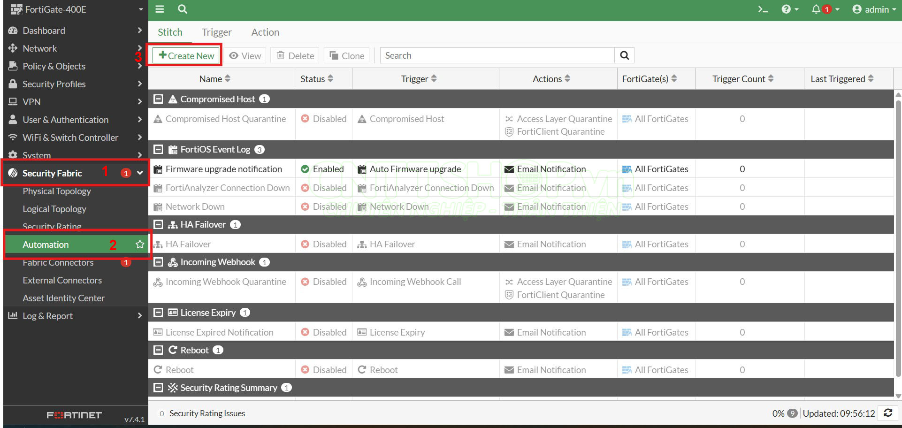
Task: Switch to the Action tab
Action: (x=265, y=32)
